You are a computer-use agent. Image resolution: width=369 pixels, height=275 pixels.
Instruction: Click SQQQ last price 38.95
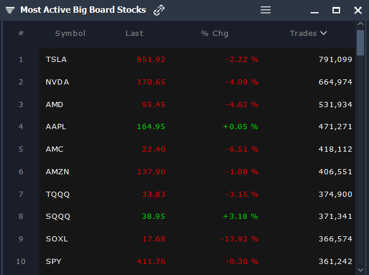click(x=154, y=217)
